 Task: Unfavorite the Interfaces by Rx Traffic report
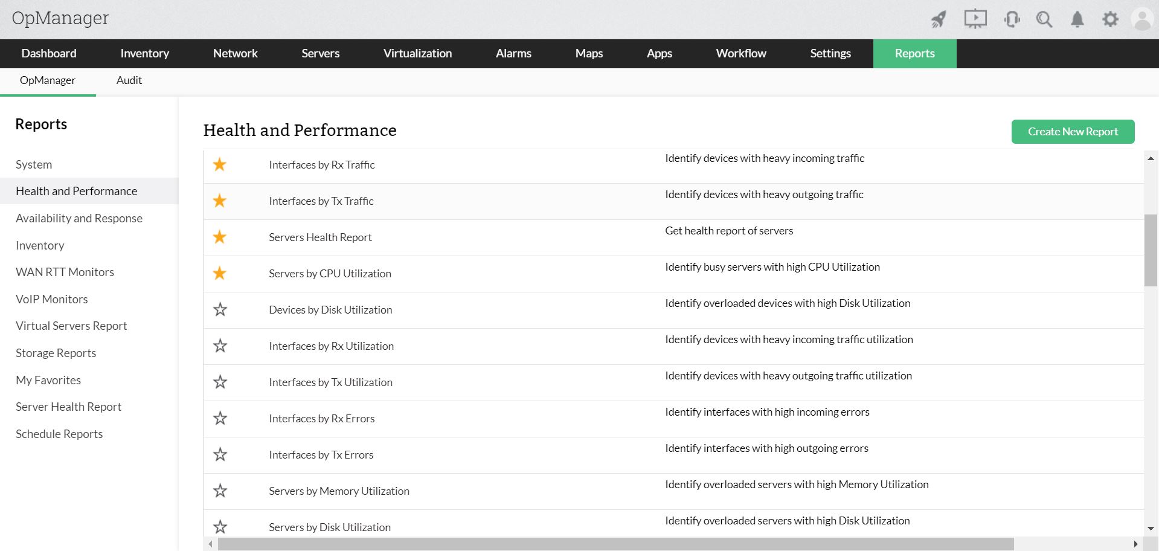220,164
